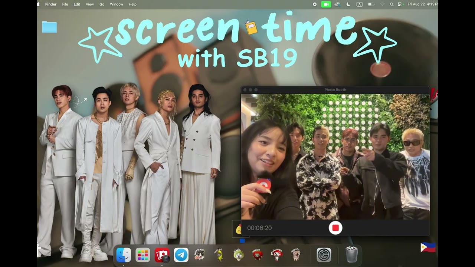Open the whatsapp cat icon

pos(200,254)
